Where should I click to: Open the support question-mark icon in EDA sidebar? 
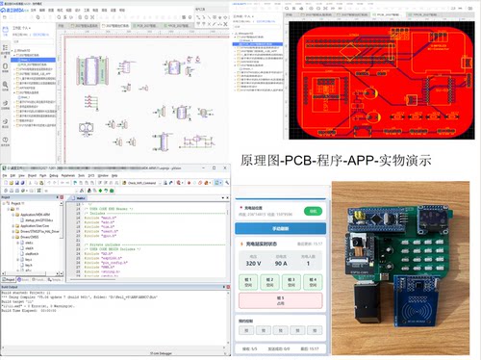[5, 141]
